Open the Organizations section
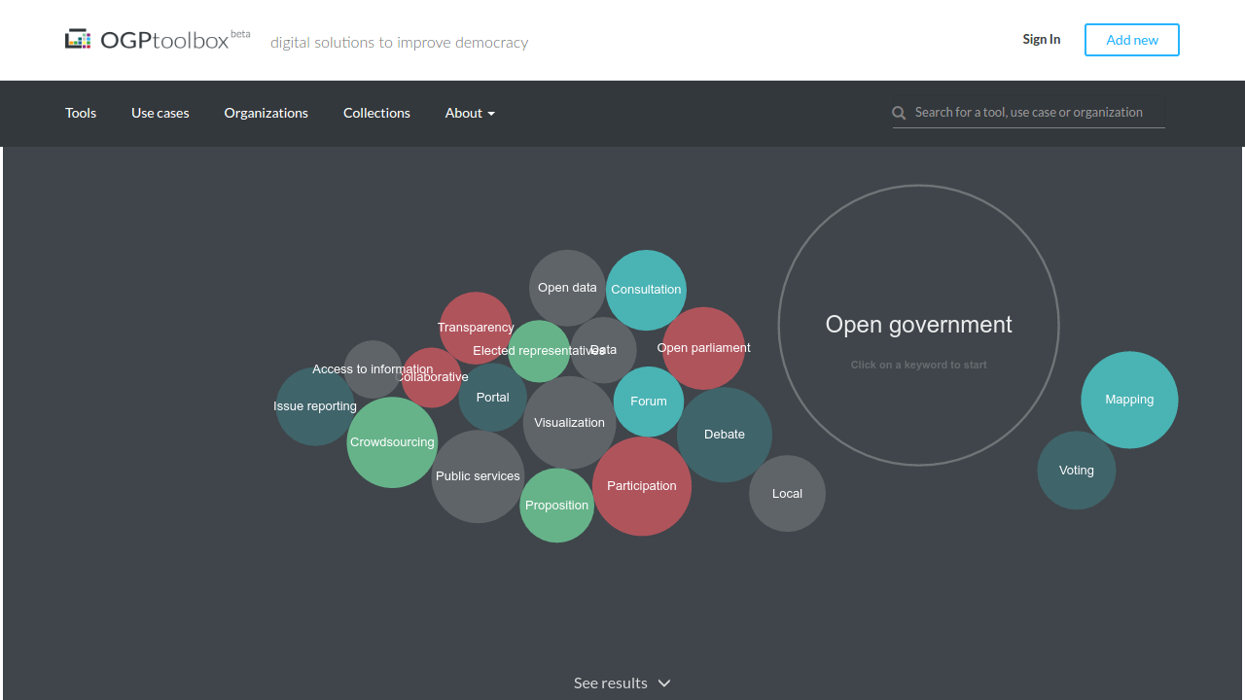The image size is (1245, 700). pyautogui.click(x=267, y=113)
